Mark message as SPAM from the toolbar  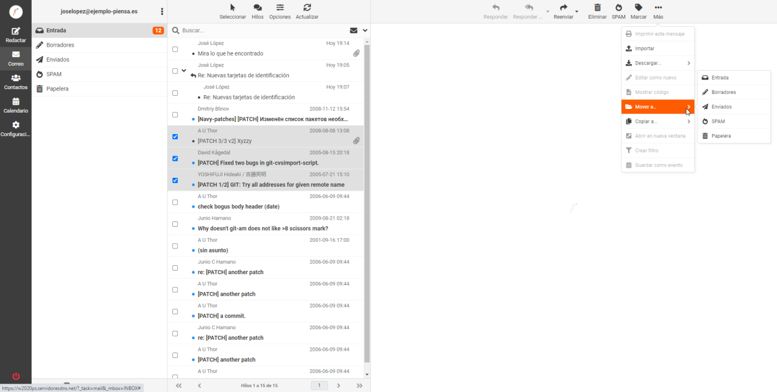(618, 8)
